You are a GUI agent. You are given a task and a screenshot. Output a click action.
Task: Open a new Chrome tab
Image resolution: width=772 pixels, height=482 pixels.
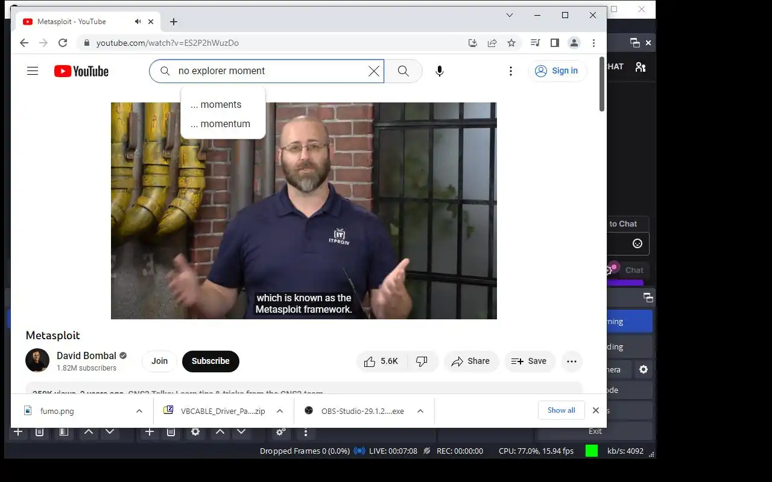(174, 22)
